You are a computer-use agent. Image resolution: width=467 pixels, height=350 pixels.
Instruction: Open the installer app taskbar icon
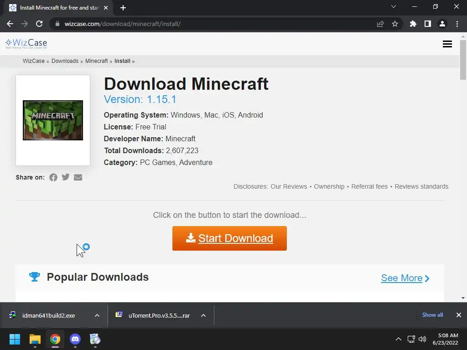95,339
